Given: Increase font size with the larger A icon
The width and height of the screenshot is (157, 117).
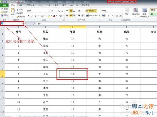Looking at the screenshot, I should (59, 11).
